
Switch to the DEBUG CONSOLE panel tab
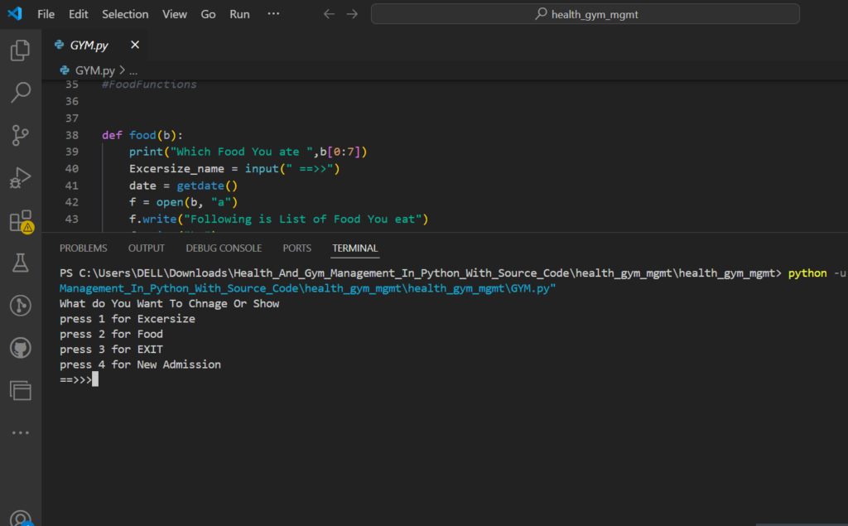[224, 249]
